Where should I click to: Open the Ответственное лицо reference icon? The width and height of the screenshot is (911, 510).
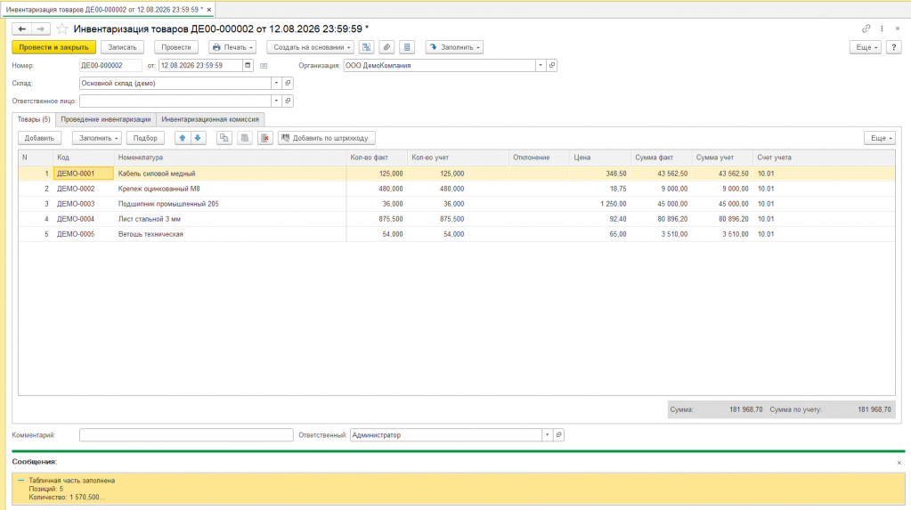tap(288, 101)
